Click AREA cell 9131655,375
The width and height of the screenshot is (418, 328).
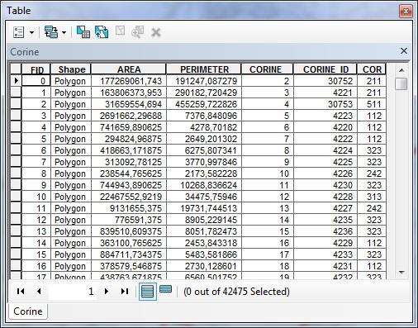point(129,208)
